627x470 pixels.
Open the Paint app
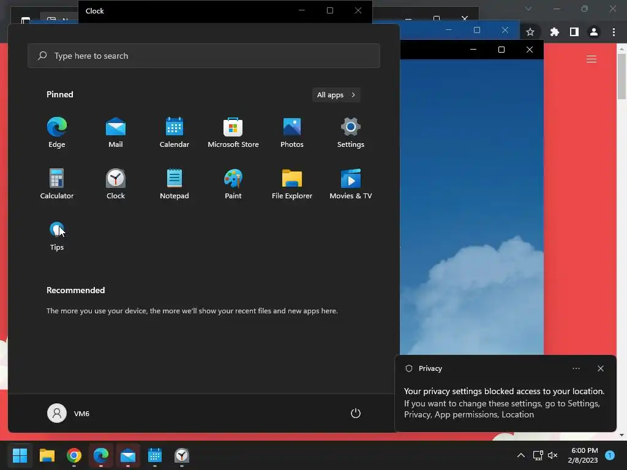coord(233,184)
